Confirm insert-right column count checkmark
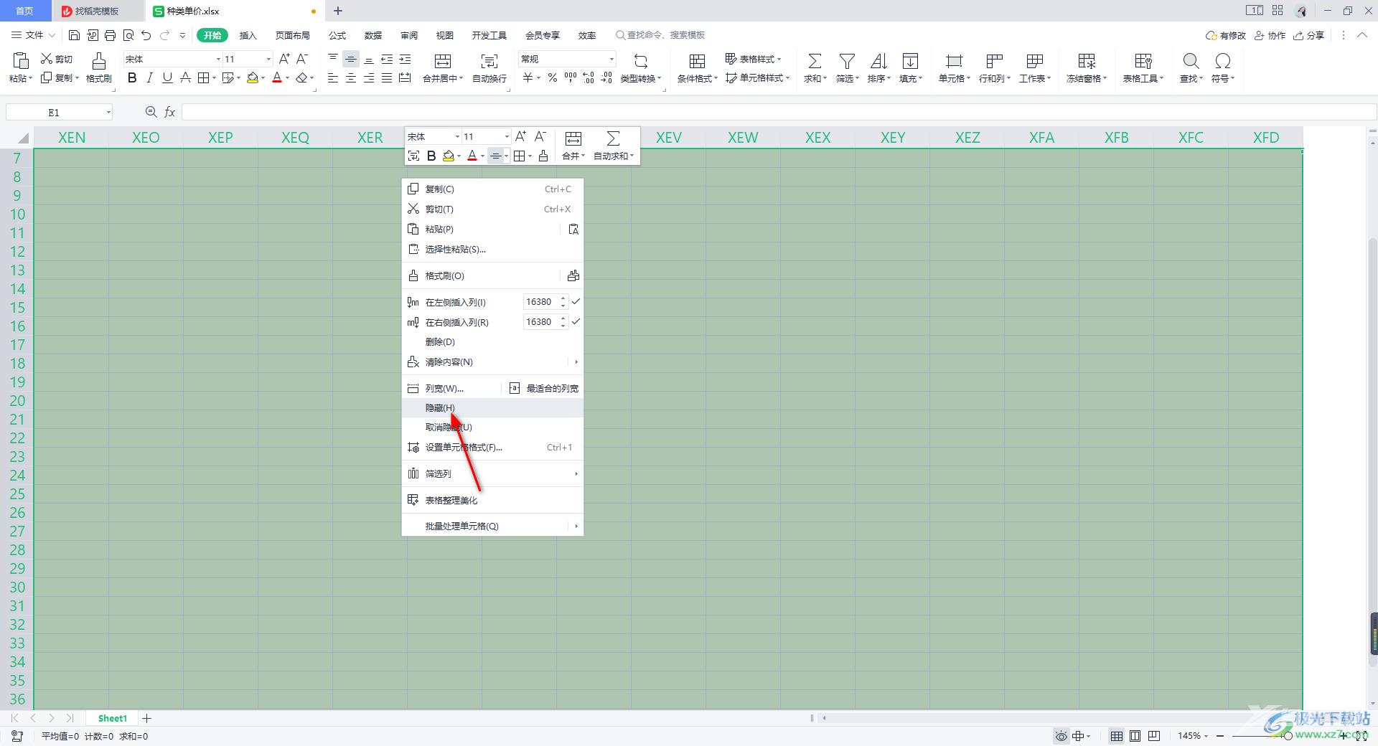Viewport: 1378px width, 746px height. click(x=576, y=322)
